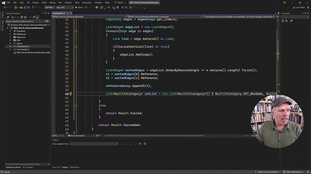Click the Live Share icon
Image resolution: width=311 pixels, height=174 pixels.
[294, 8]
